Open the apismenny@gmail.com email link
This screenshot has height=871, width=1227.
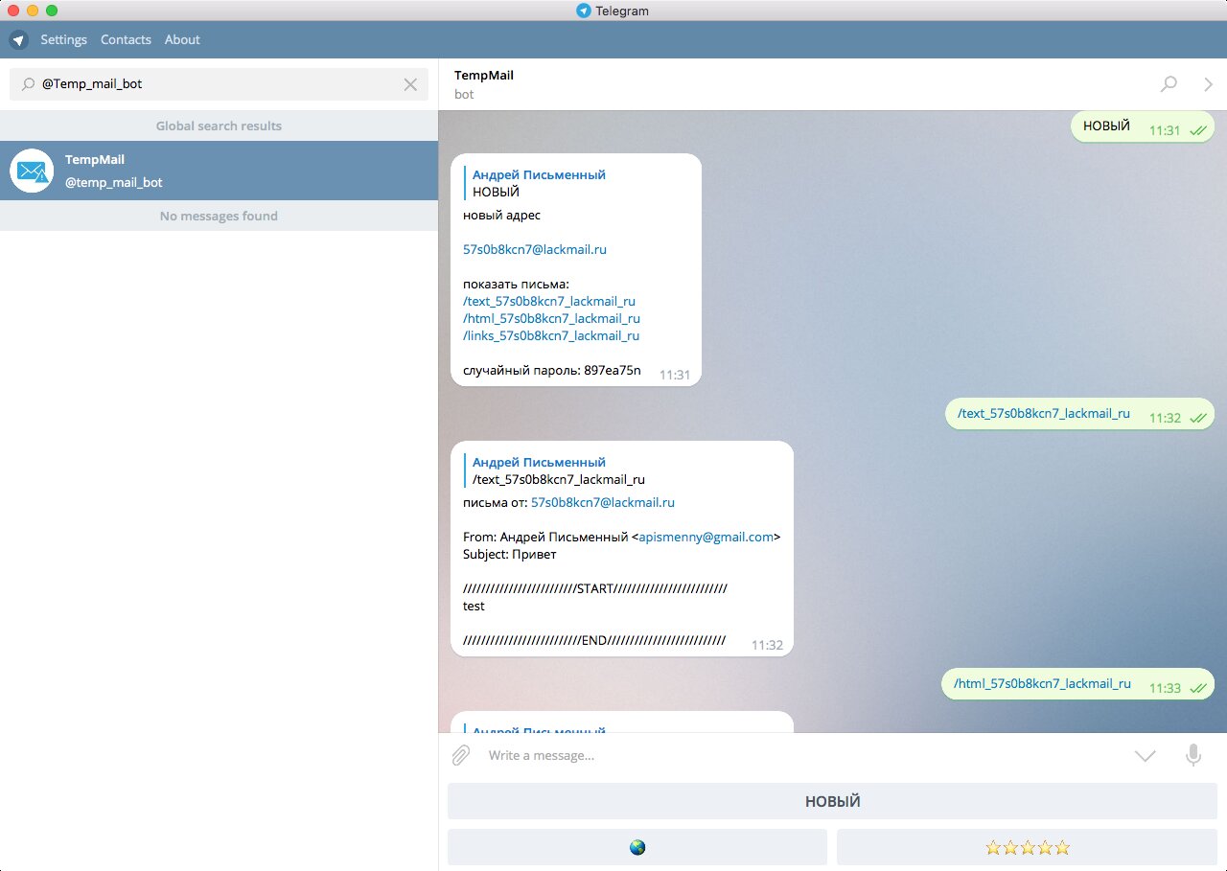click(x=706, y=537)
